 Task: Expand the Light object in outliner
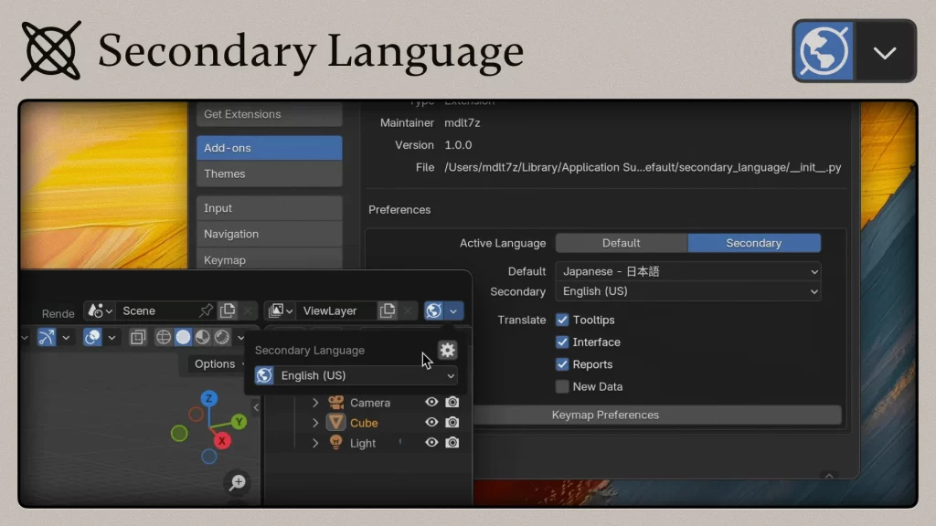[x=315, y=443]
